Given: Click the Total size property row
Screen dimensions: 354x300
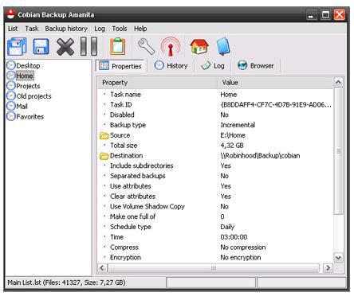Looking at the screenshot, I should point(215,146).
